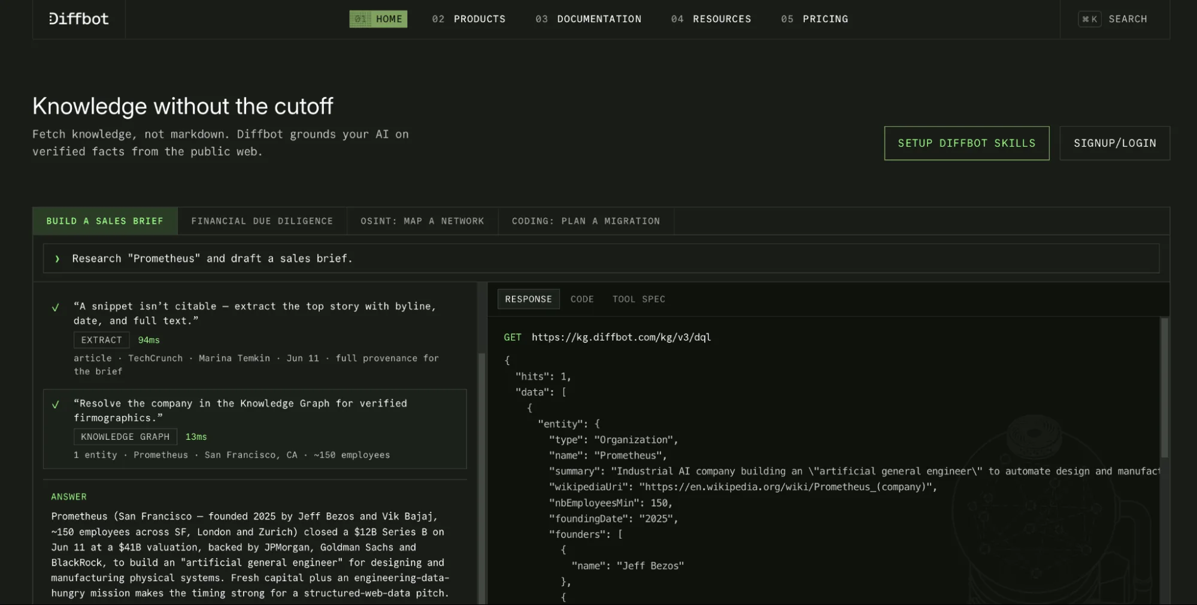Click the Wikipedia Prometheus_(company) URL value
Screen dimensions: 1197x605
tap(784, 487)
